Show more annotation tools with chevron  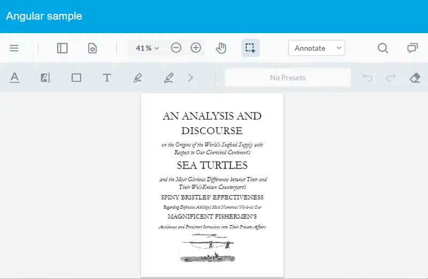coord(191,78)
